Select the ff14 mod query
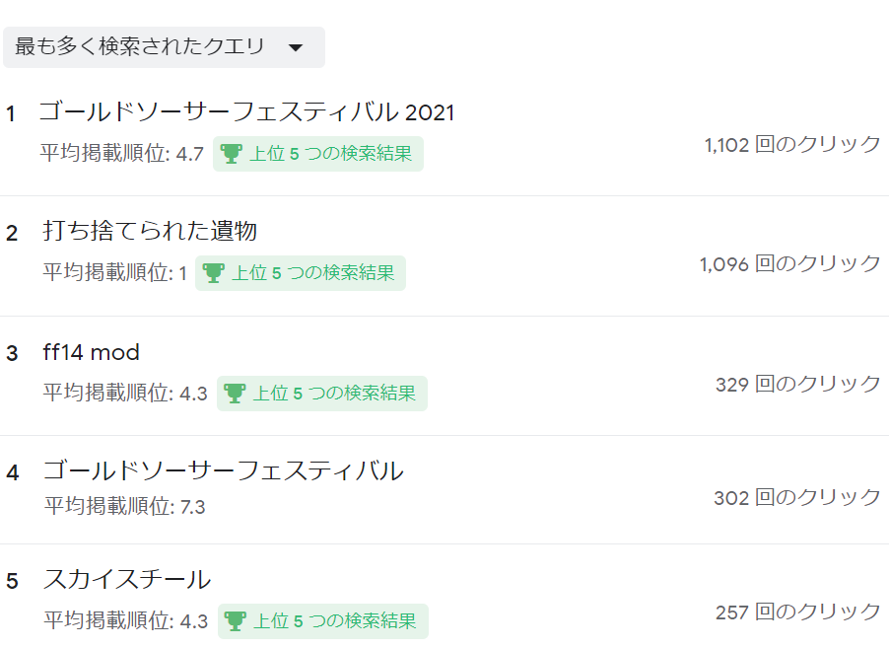 click(x=91, y=352)
